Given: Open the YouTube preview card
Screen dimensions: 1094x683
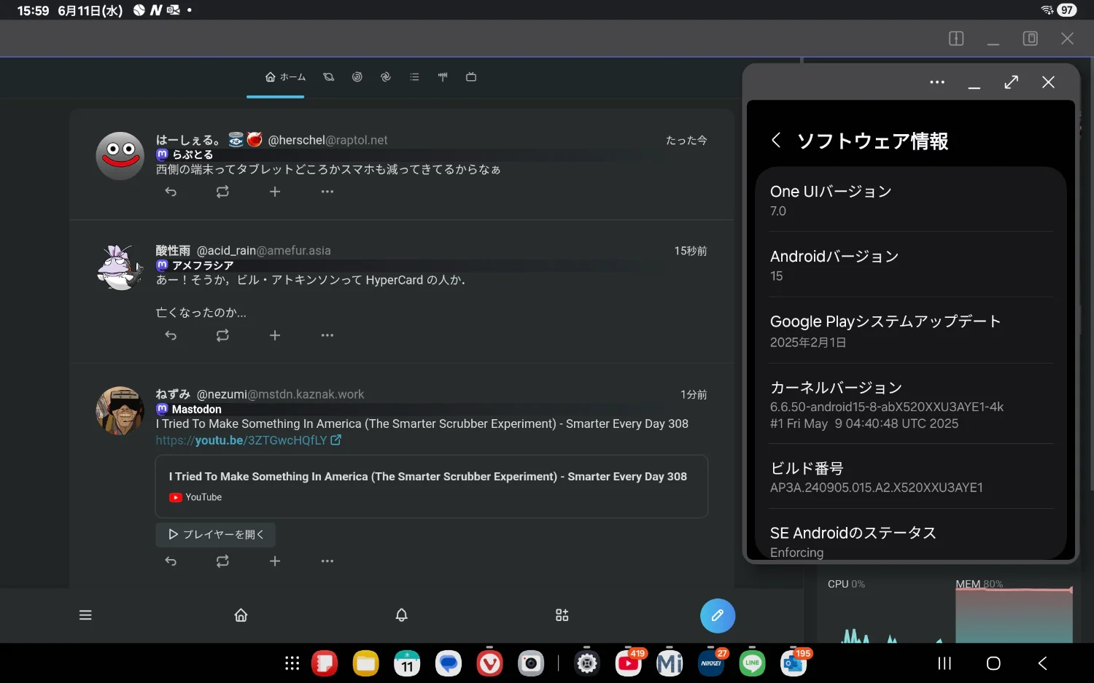Looking at the screenshot, I should [432, 486].
